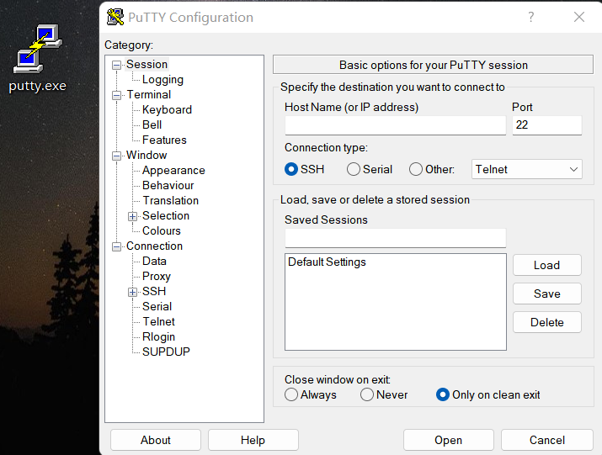Click the PuTTY title bar icon

click(115, 18)
